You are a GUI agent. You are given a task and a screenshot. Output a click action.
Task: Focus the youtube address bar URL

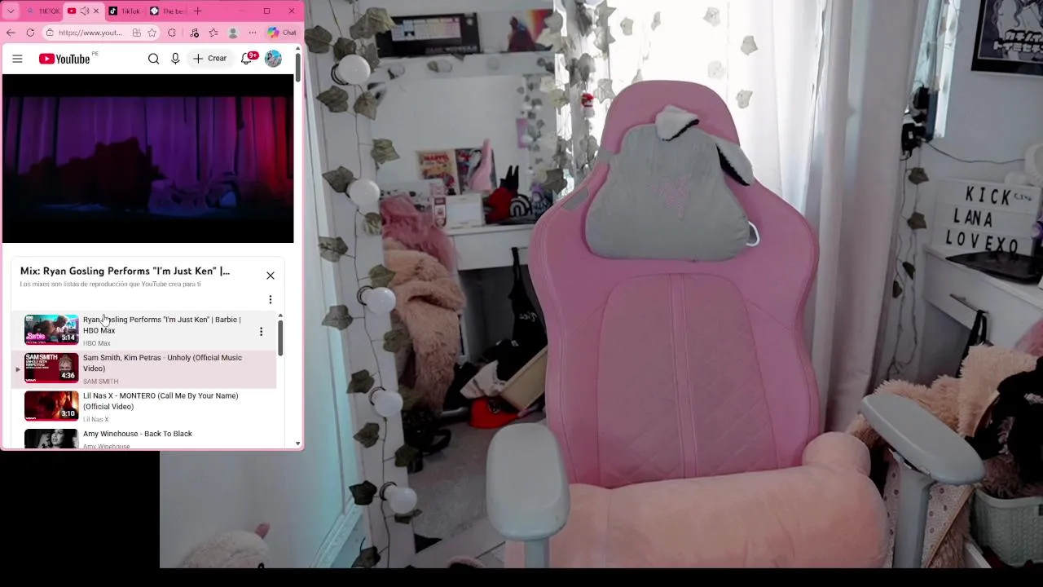click(90, 33)
